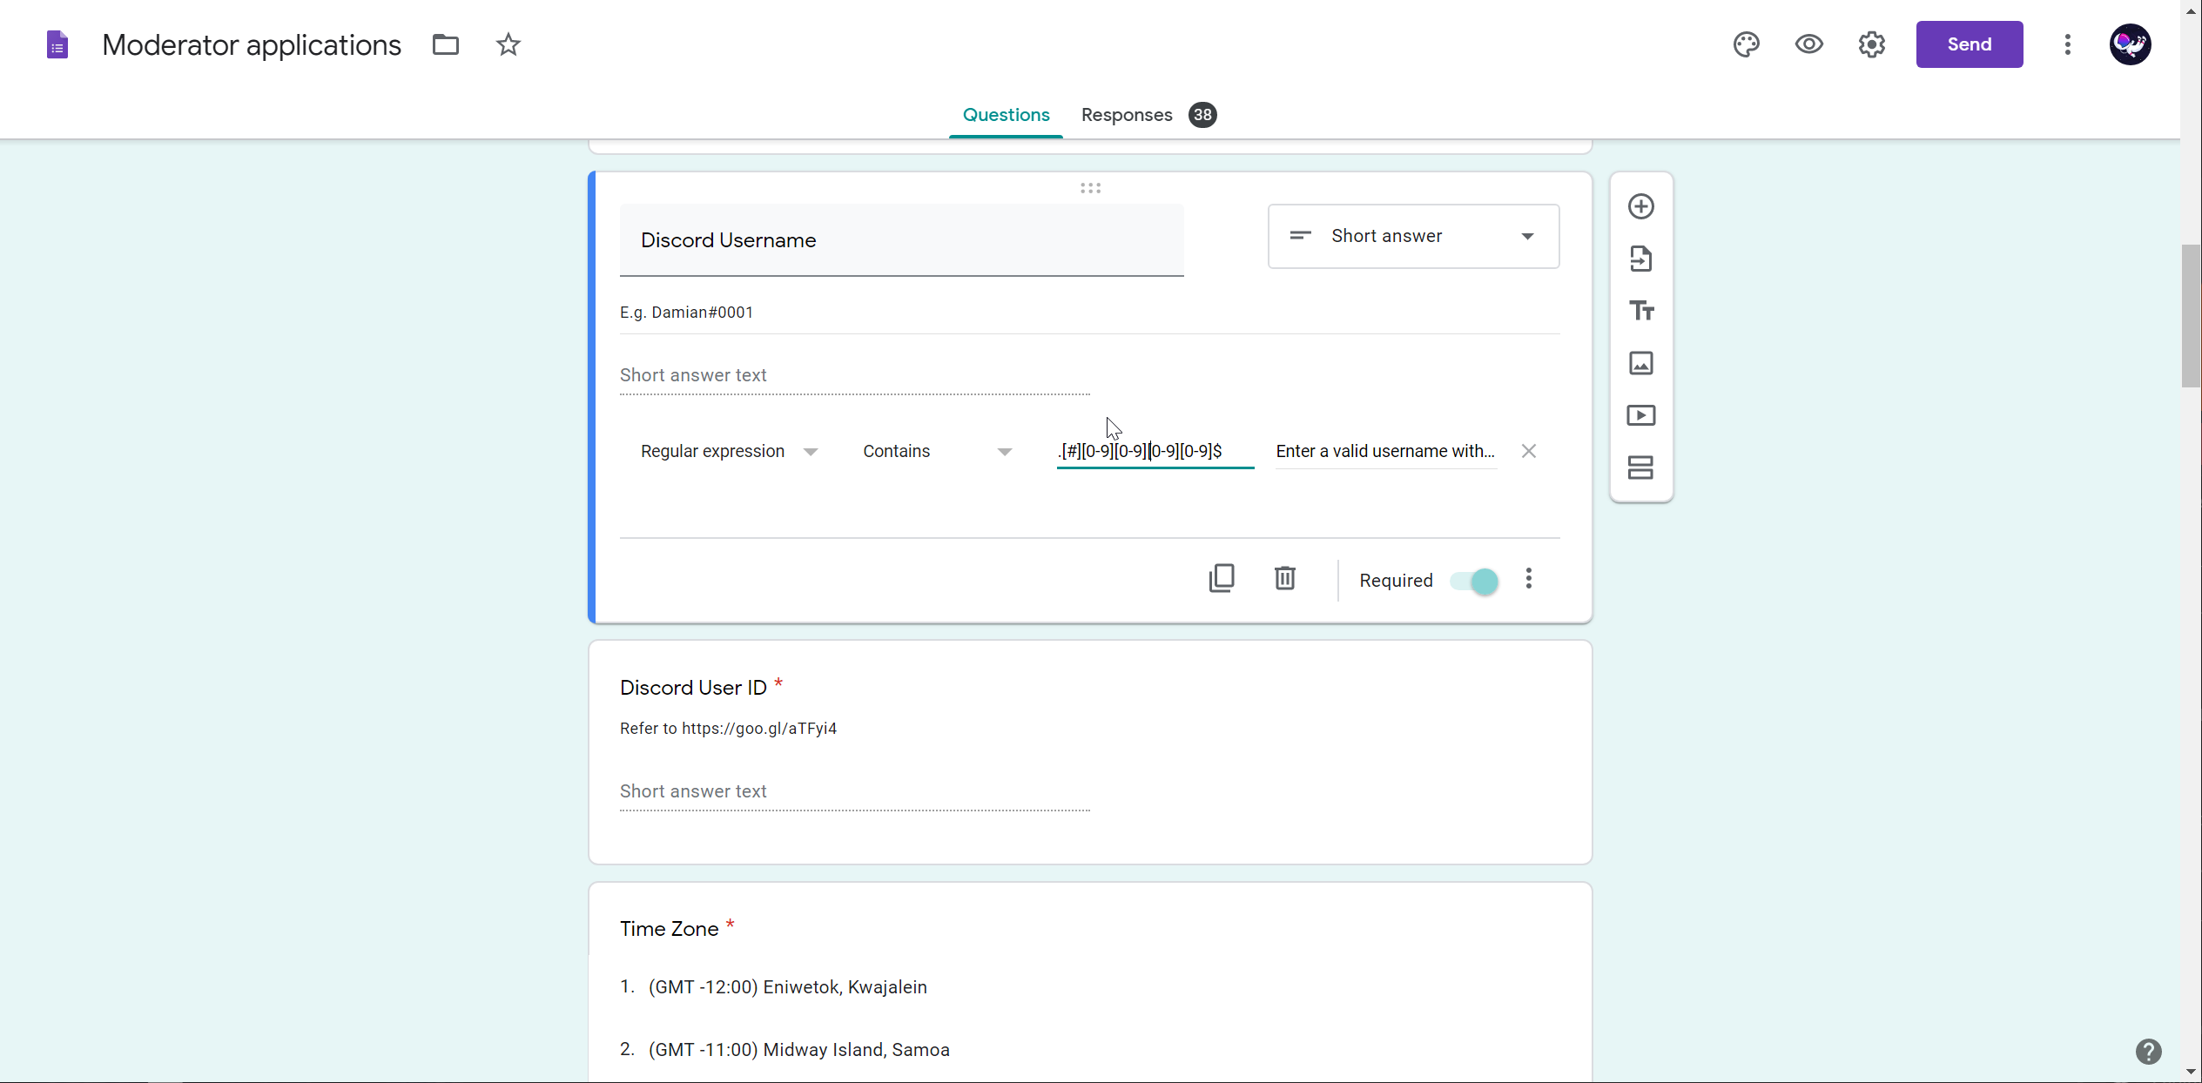Click the Add question plus icon
The image size is (2202, 1083).
[x=1640, y=206]
